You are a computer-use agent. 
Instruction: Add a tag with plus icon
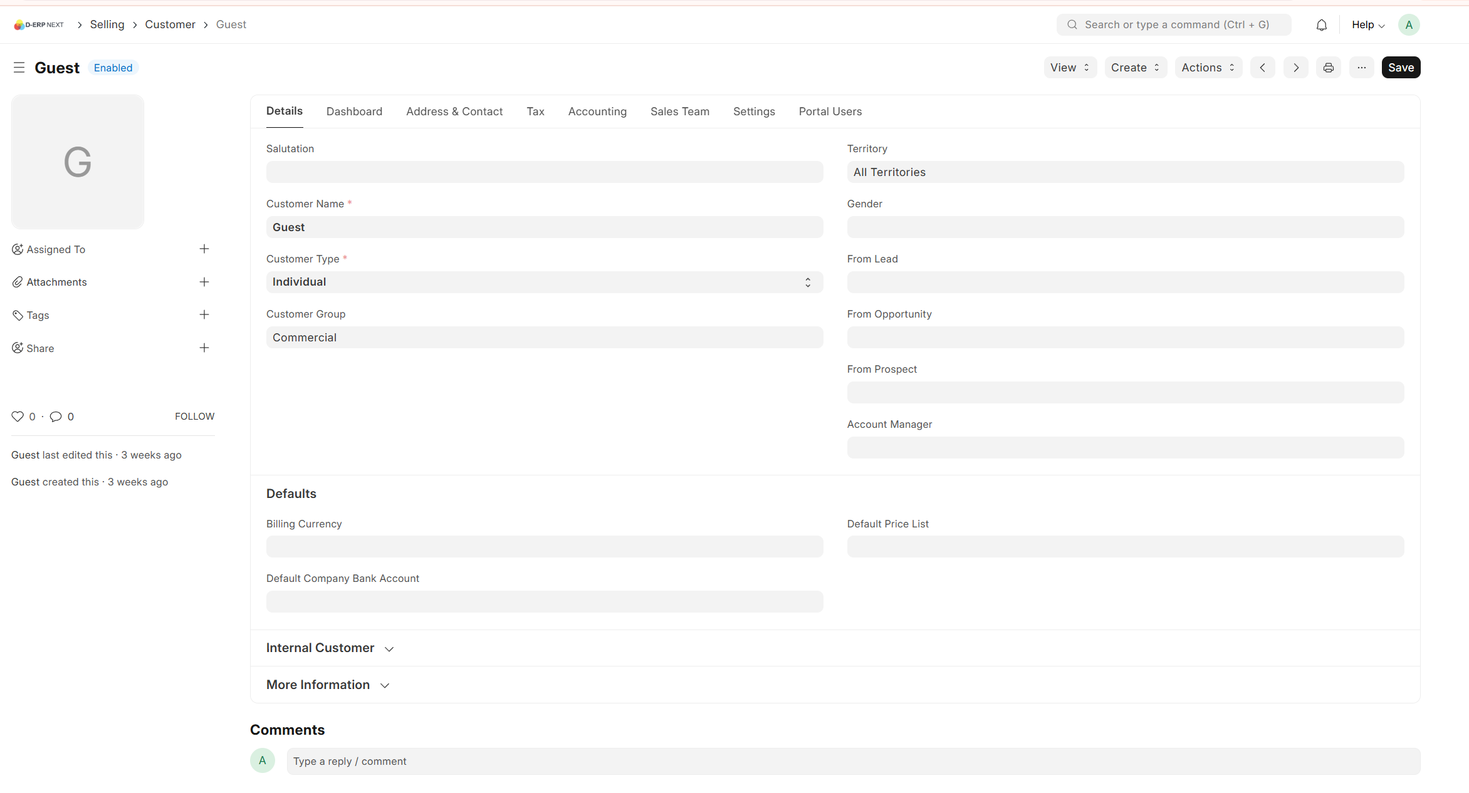click(x=204, y=315)
